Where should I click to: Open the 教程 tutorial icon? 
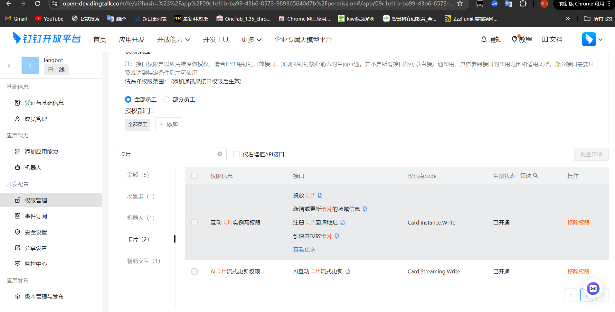pos(515,39)
